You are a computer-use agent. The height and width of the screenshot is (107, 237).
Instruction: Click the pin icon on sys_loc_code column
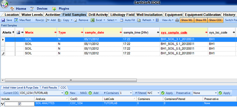coord(234,33)
